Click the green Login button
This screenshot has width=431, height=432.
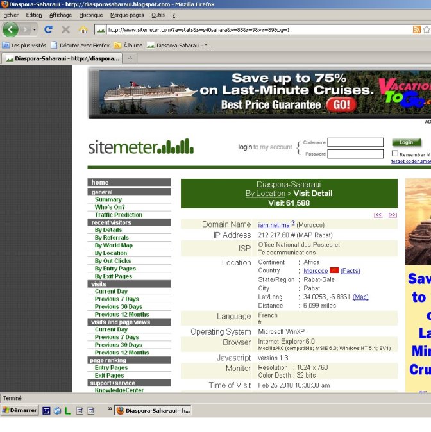point(407,142)
